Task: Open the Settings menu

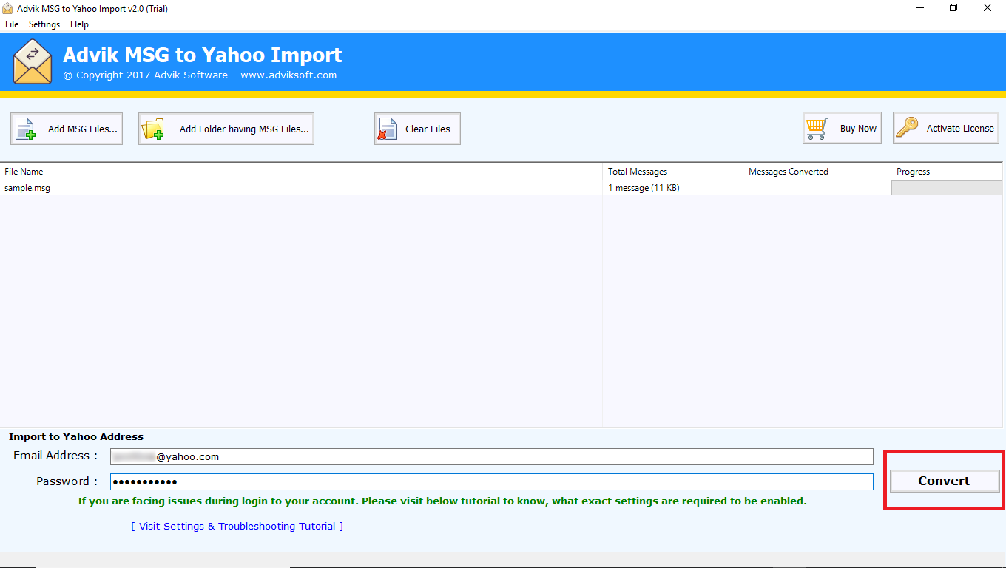Action: click(44, 24)
